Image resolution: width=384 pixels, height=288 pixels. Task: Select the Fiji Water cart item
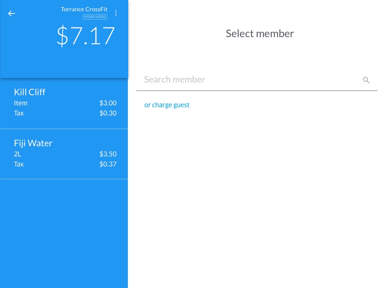coord(33,143)
